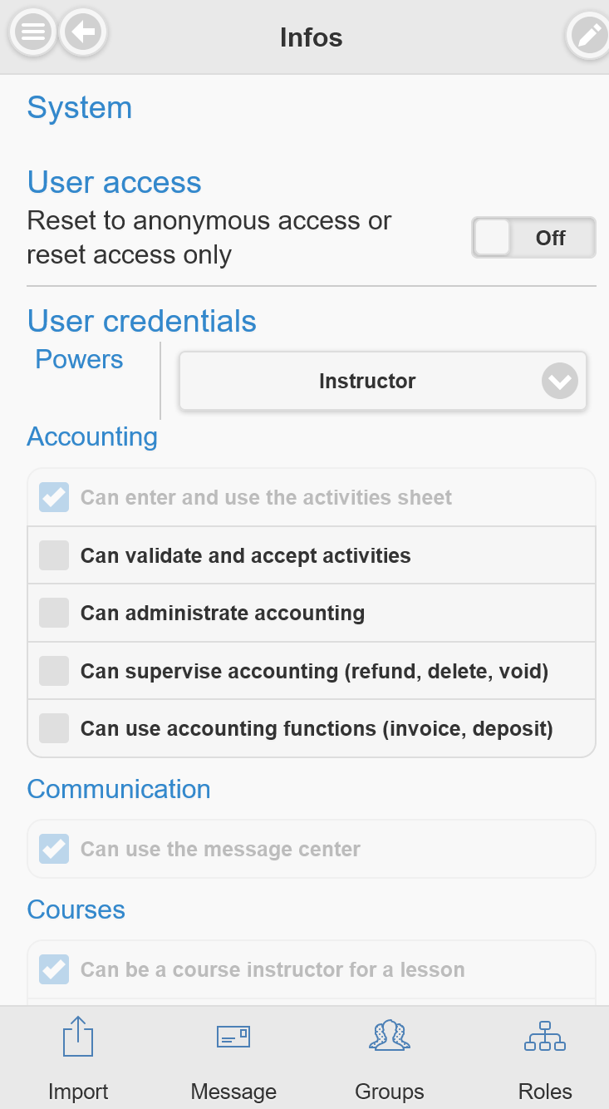
Task: Enable 'Can validate and accept activities' checkbox
Action: tap(55, 555)
